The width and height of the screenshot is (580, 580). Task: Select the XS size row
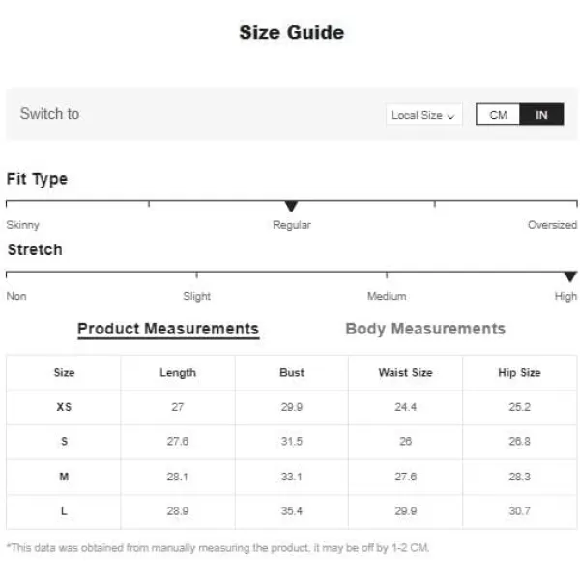point(292,407)
